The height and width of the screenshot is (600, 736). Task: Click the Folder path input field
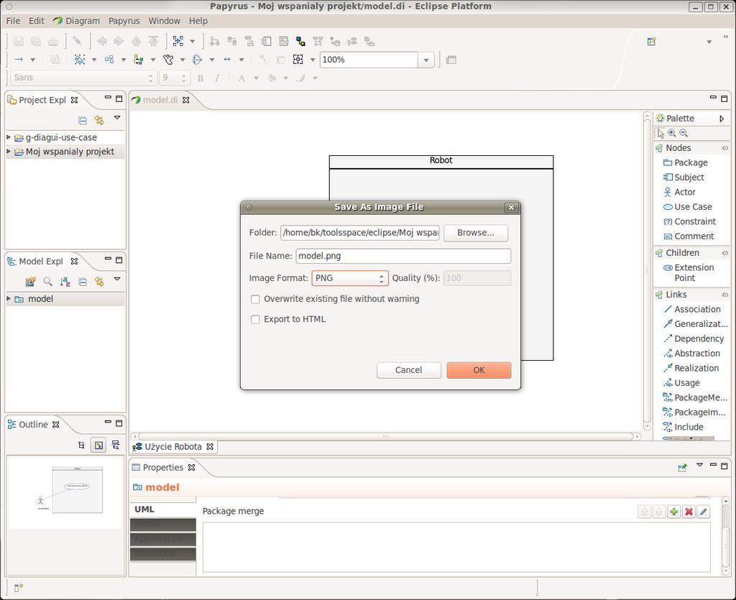click(x=360, y=233)
